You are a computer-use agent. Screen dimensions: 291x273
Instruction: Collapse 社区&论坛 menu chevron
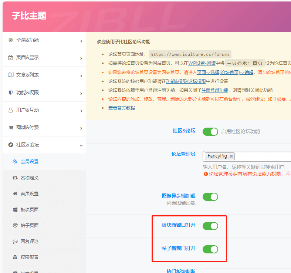point(81,145)
